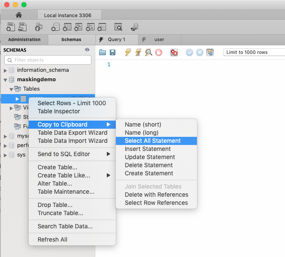
Task: Choose Truncate Table... entry
Action: click(72, 213)
